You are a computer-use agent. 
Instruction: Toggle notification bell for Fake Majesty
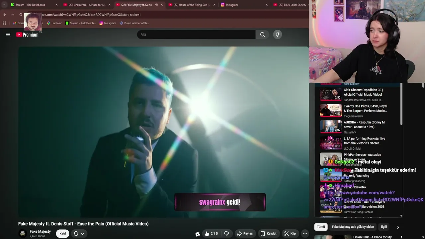coord(76,234)
